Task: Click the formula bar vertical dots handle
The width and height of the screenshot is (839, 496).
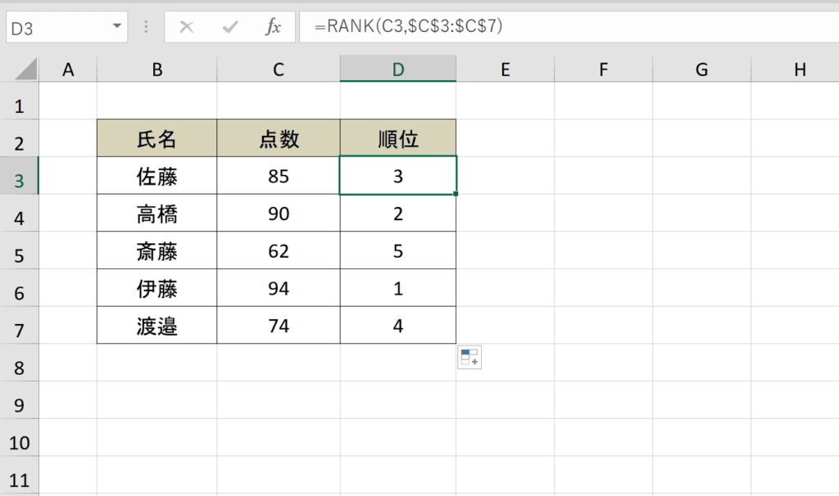Action: pos(147,27)
